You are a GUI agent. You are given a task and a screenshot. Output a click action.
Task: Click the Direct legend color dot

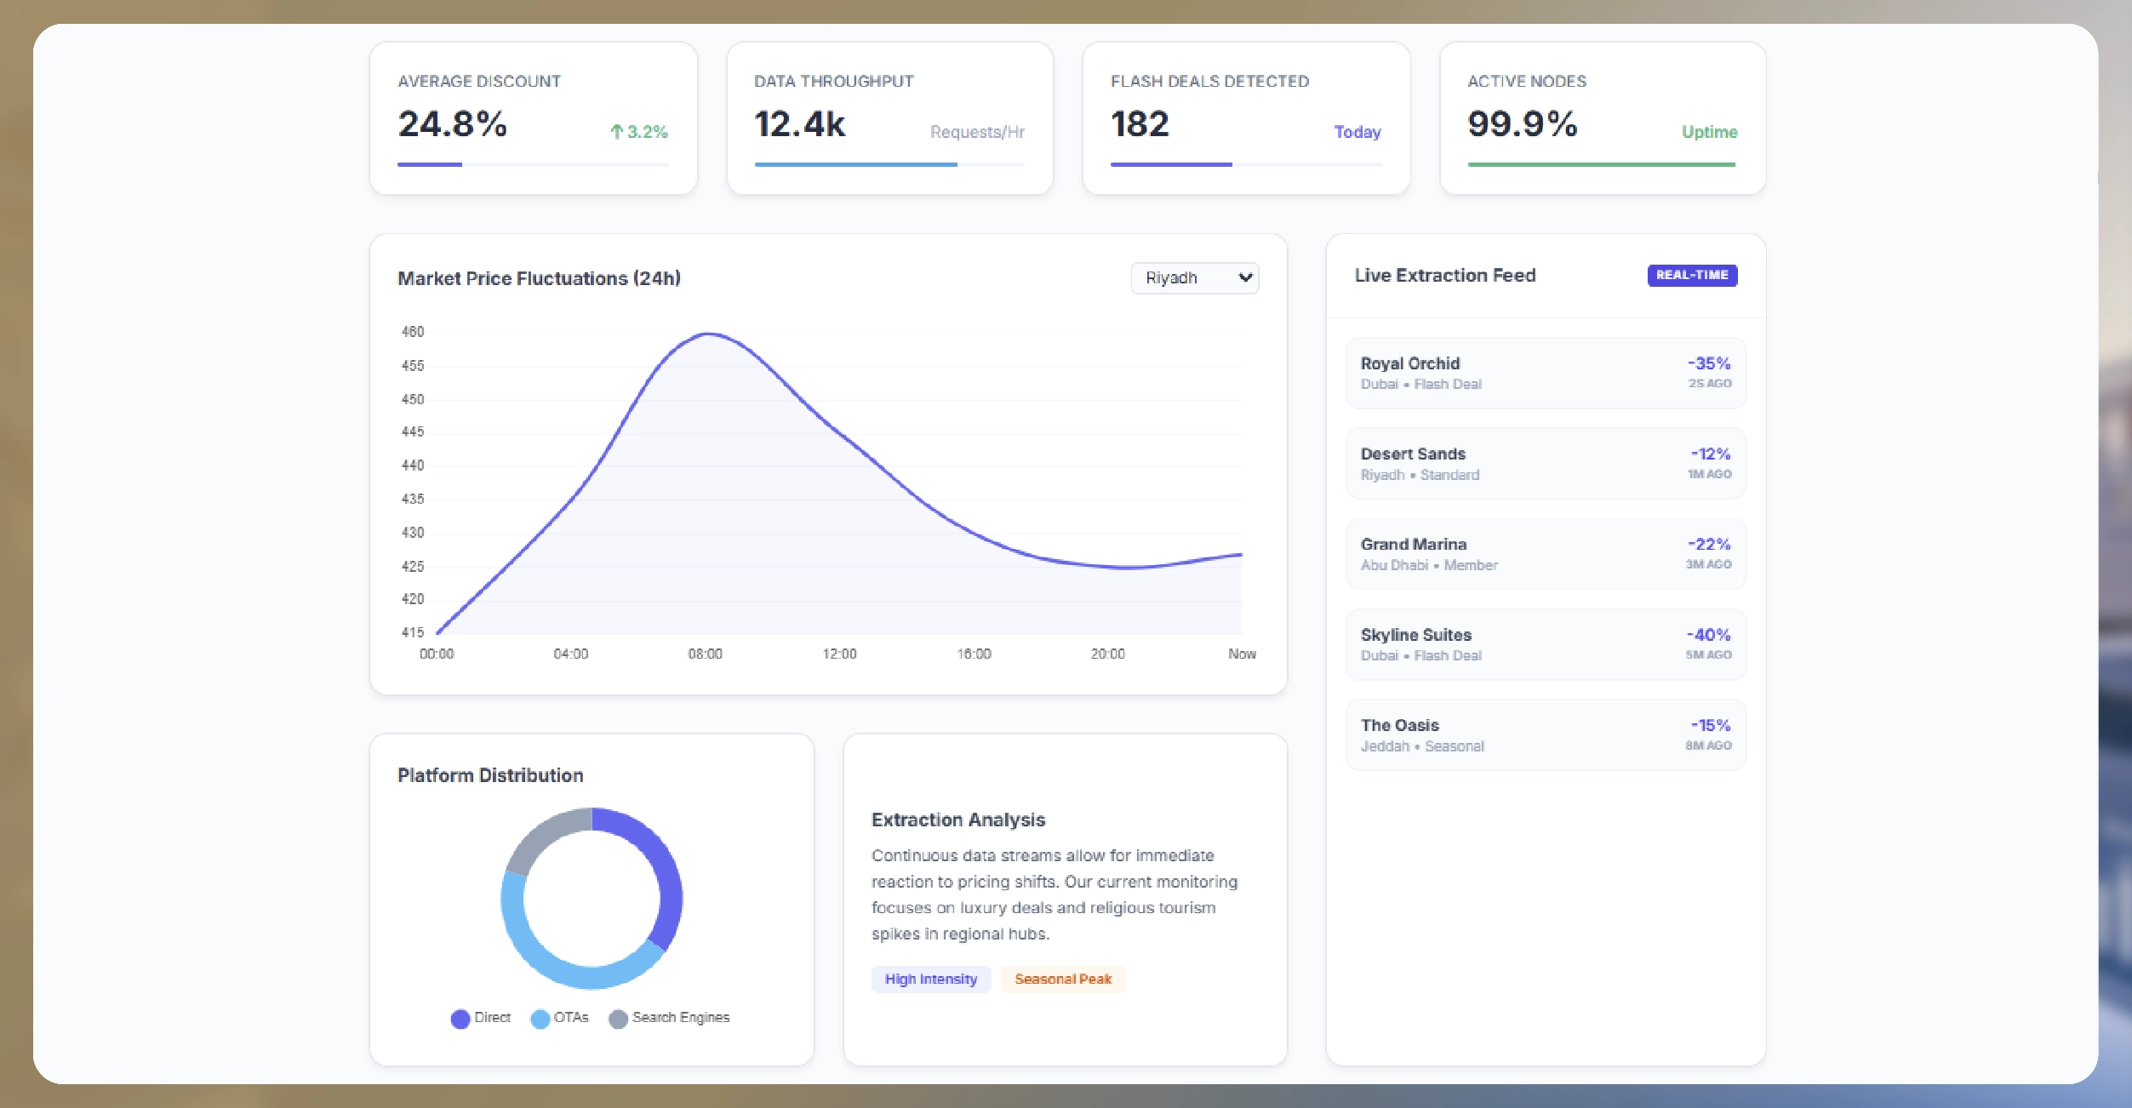click(x=460, y=1017)
